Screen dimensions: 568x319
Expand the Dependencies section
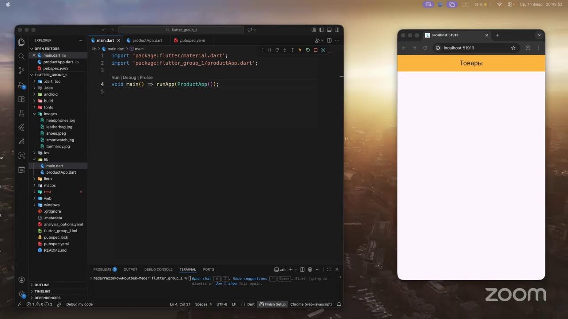click(58, 298)
